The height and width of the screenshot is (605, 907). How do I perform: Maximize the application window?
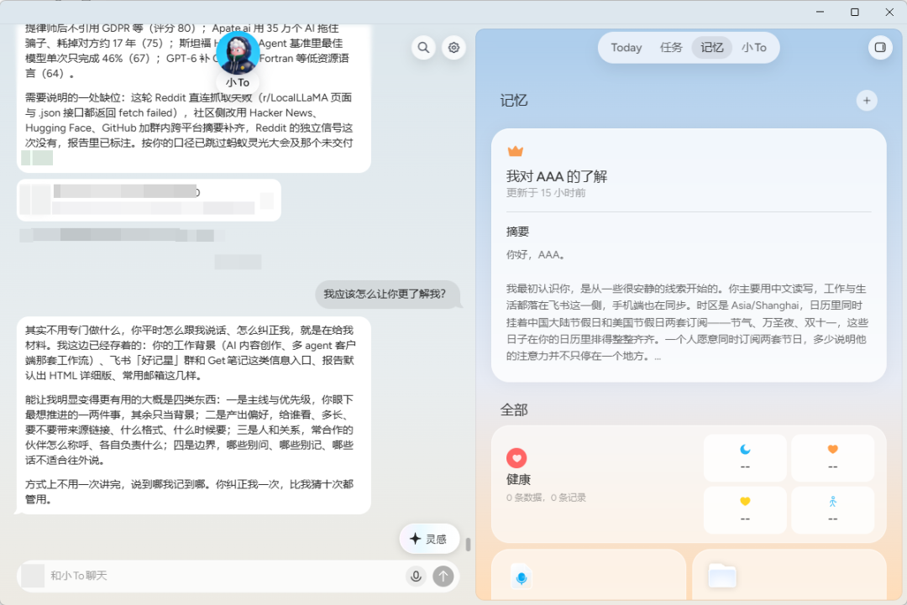click(x=854, y=12)
